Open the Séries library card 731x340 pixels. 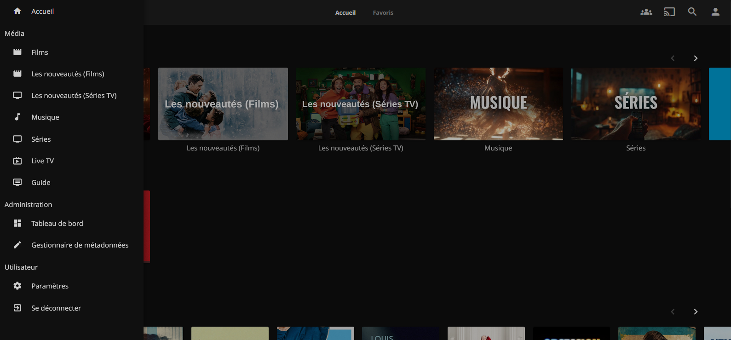point(636,104)
